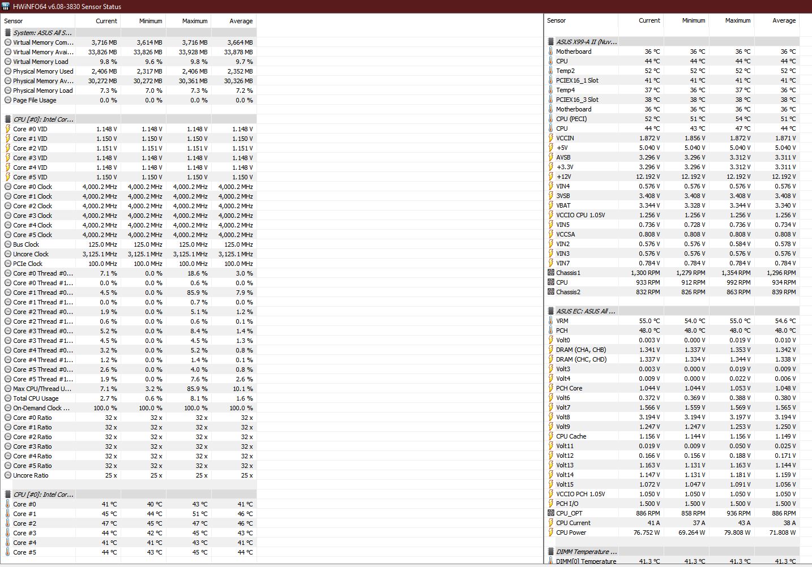Click the lightning icon beside VCCIN

(551, 138)
